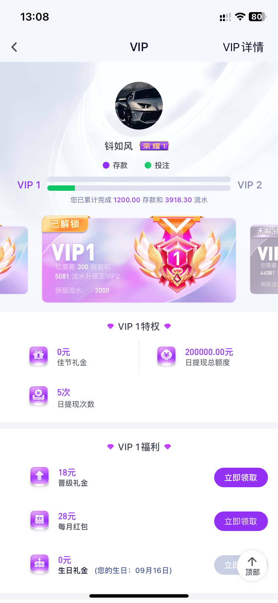Claim the 18元 promotion bonus
The image size is (278, 603).
tap(241, 477)
